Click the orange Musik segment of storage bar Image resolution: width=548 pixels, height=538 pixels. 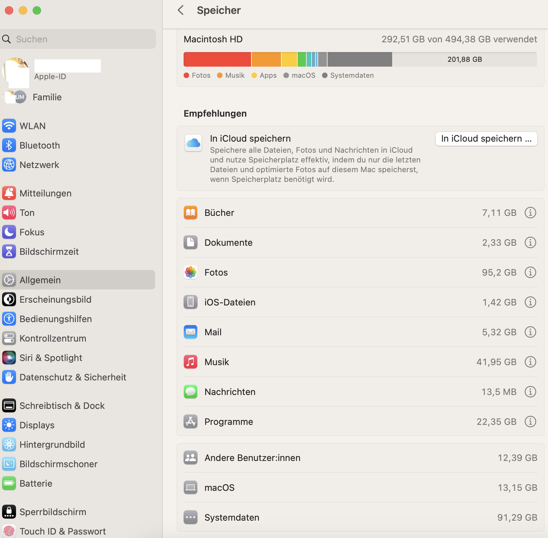(x=266, y=59)
